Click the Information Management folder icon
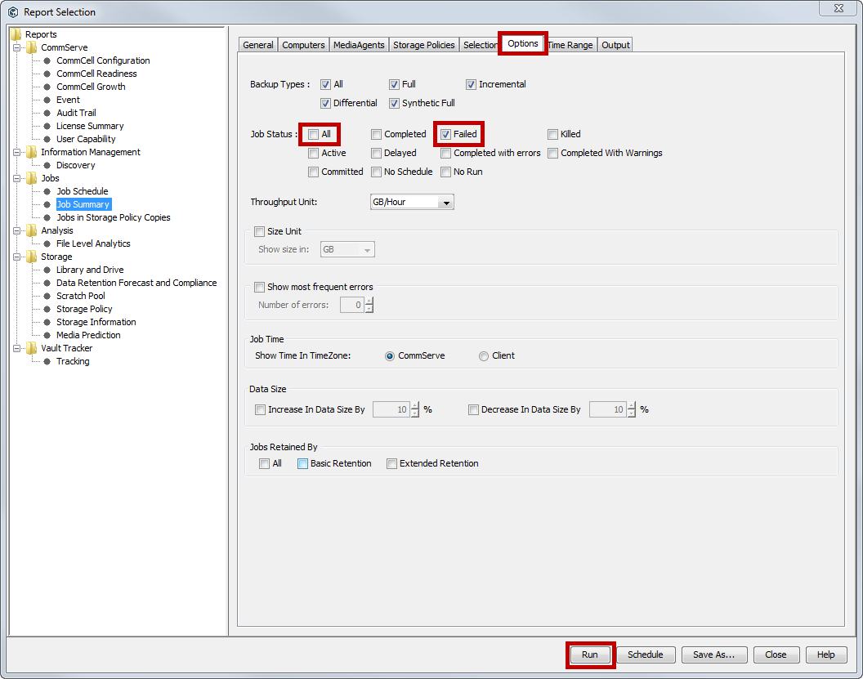The width and height of the screenshot is (863, 679). tap(32, 152)
